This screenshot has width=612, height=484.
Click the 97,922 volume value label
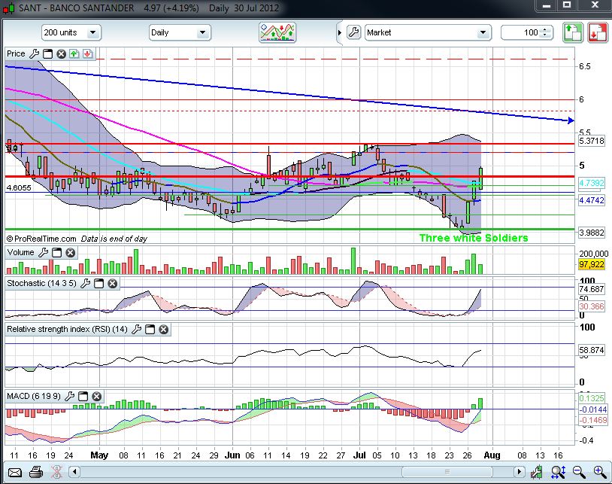tap(592, 264)
